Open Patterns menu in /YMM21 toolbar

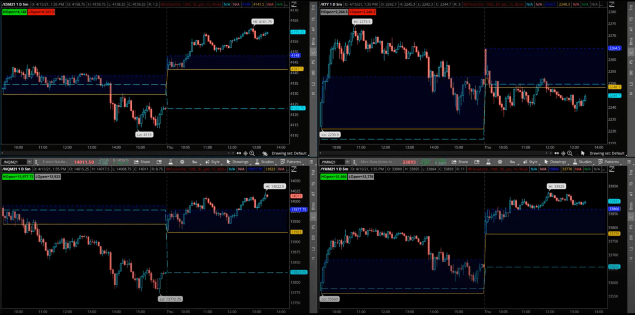[x=609, y=162]
